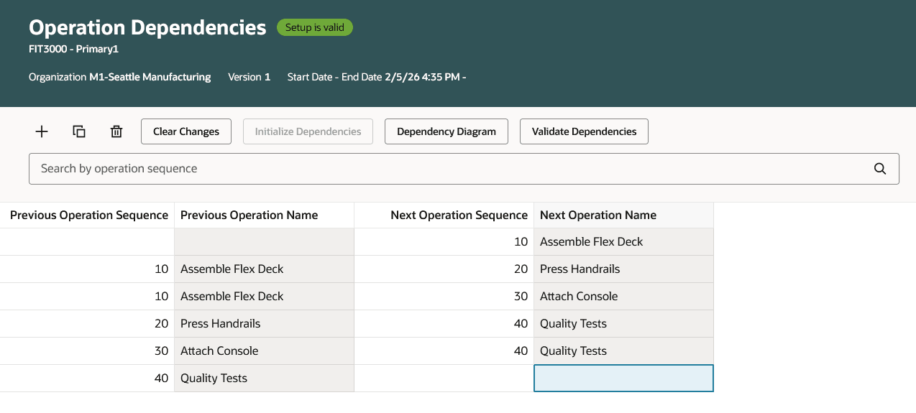Click the empty Previous Operation Sequence cell in first row
916x413 pixels.
click(87, 242)
